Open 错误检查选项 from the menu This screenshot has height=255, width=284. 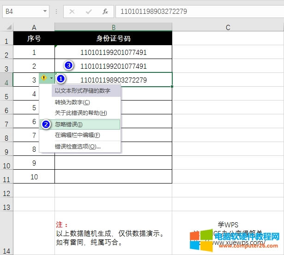(x=78, y=147)
